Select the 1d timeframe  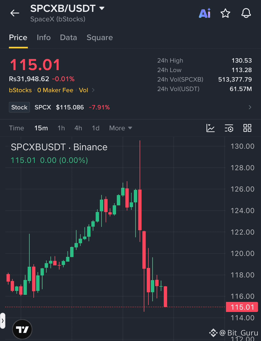pos(96,128)
